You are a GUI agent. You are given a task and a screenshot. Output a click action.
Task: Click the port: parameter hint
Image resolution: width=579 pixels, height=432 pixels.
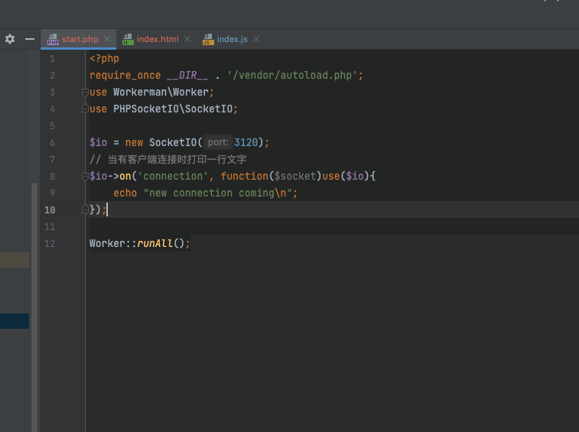(x=218, y=142)
